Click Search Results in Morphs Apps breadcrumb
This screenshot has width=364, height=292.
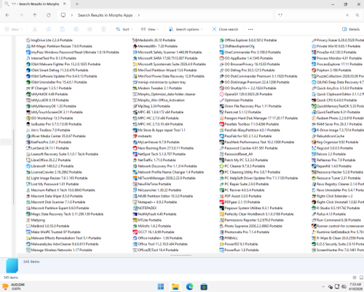point(105,15)
